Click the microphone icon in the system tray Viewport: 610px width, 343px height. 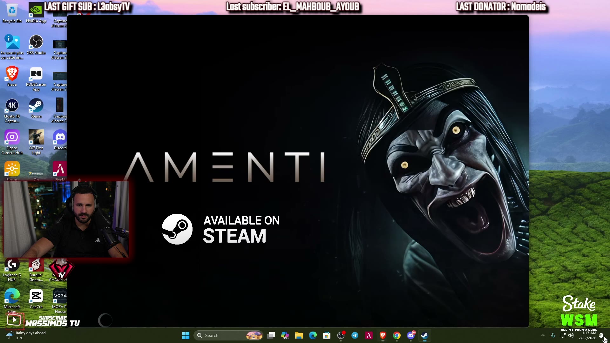tap(553, 335)
